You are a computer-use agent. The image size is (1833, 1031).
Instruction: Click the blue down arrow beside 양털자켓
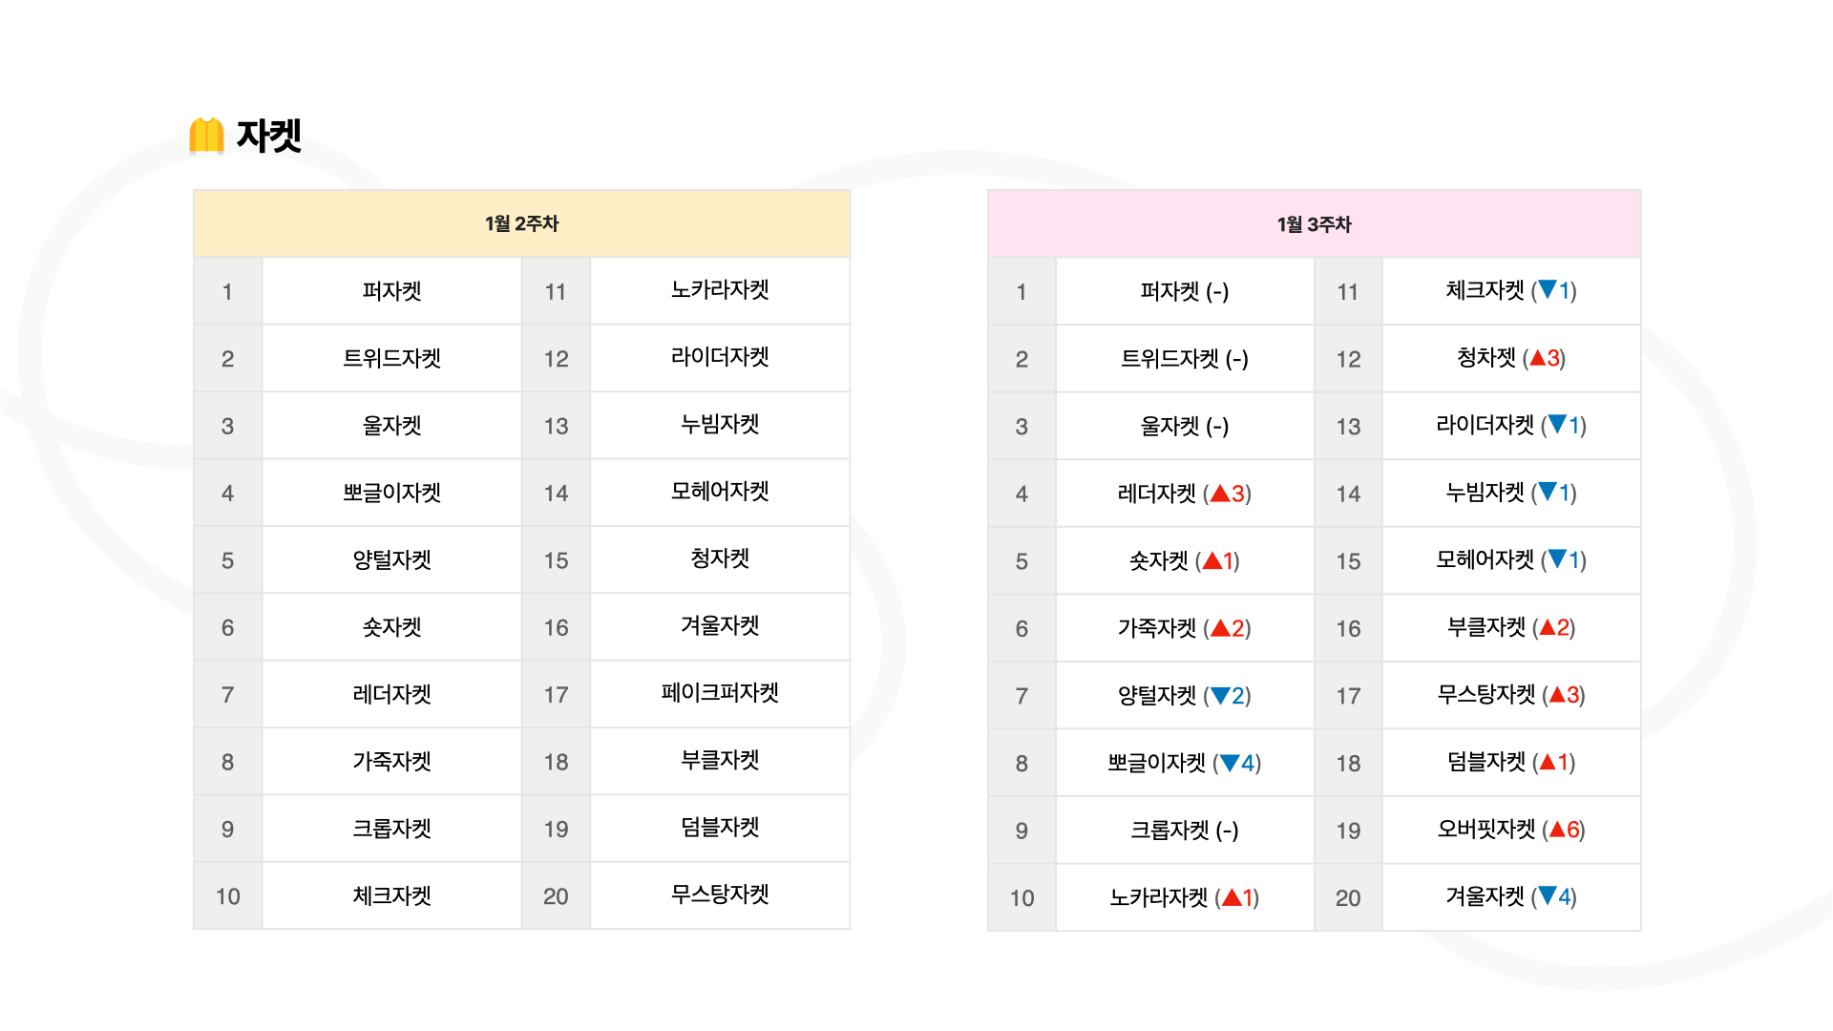(x=1220, y=696)
